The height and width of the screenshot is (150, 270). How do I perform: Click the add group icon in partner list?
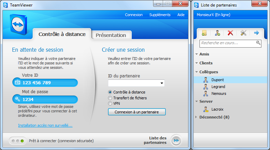204,33
